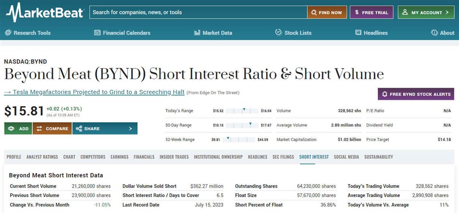Viewport: 459px width, 213px height.
Task: Open the Market Data menu
Action: click(x=213, y=33)
